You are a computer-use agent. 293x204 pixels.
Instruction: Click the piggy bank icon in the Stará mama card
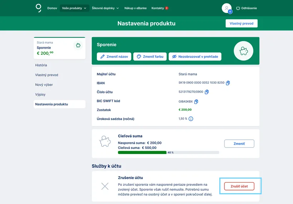[78, 45]
